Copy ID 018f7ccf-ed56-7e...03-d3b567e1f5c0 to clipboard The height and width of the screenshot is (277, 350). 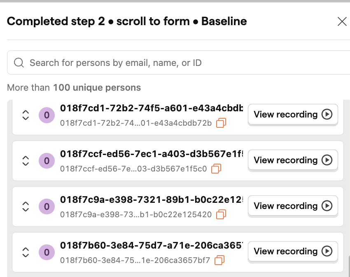[x=216, y=169]
